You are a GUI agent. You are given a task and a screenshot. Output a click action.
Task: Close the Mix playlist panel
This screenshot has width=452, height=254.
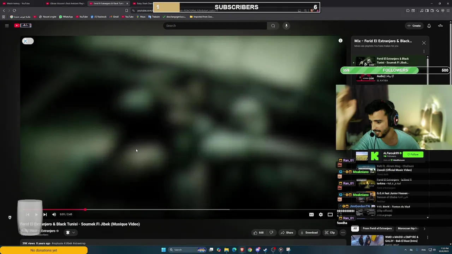[424, 43]
